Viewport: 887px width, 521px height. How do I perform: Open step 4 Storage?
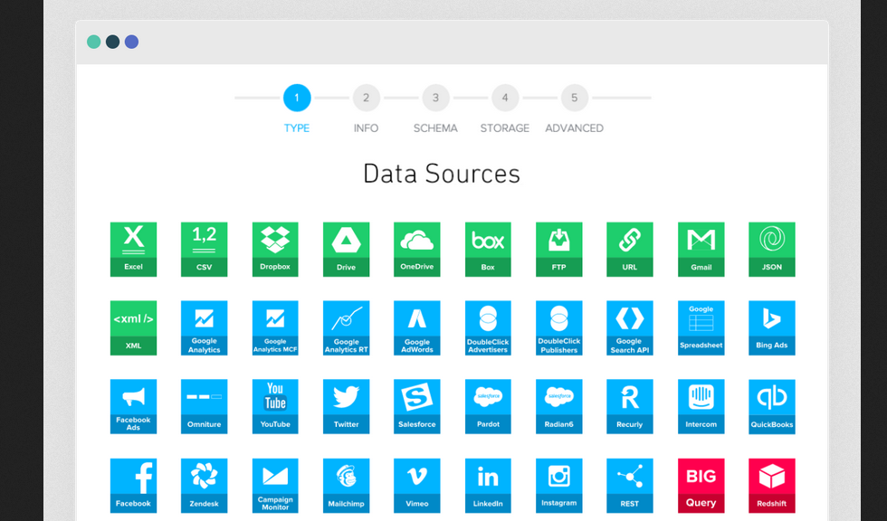[505, 98]
